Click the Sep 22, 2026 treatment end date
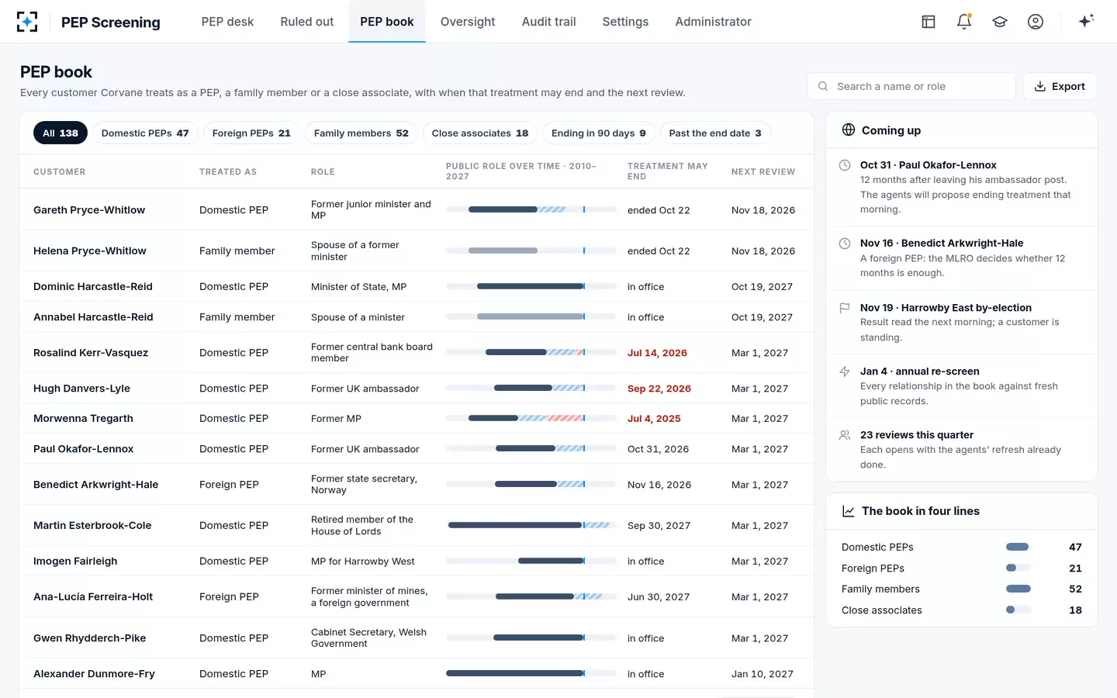 (x=659, y=389)
